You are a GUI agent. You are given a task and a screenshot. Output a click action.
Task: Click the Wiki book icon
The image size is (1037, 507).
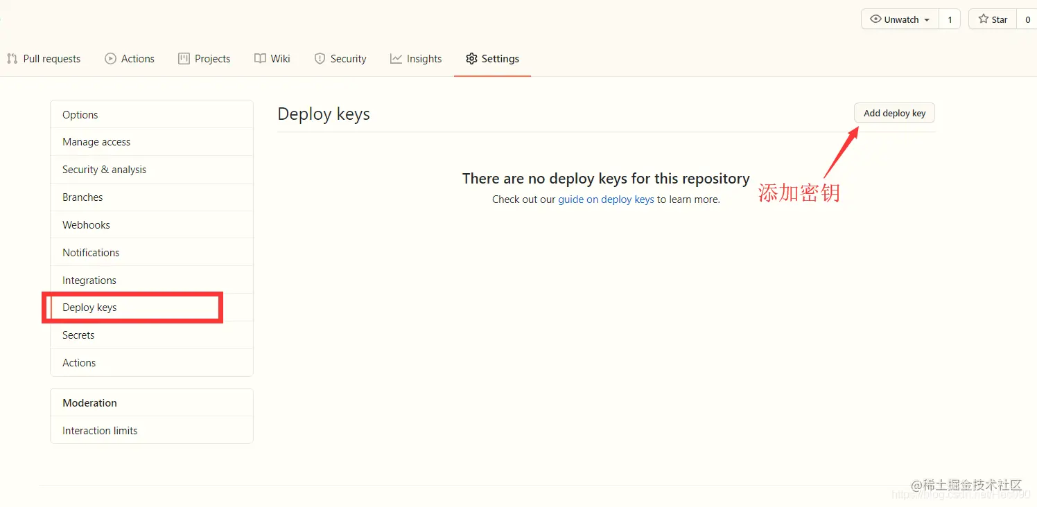(260, 59)
